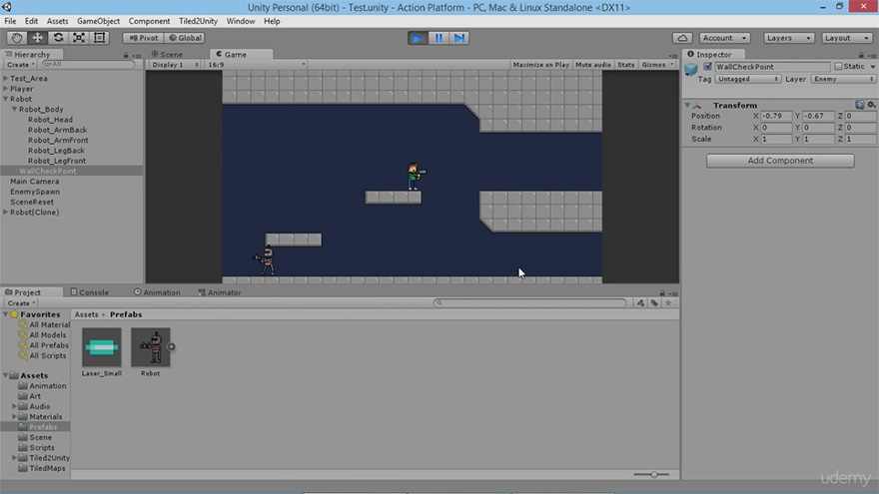Expand the Robot(Clone) hierarchy item

[x=6, y=213]
